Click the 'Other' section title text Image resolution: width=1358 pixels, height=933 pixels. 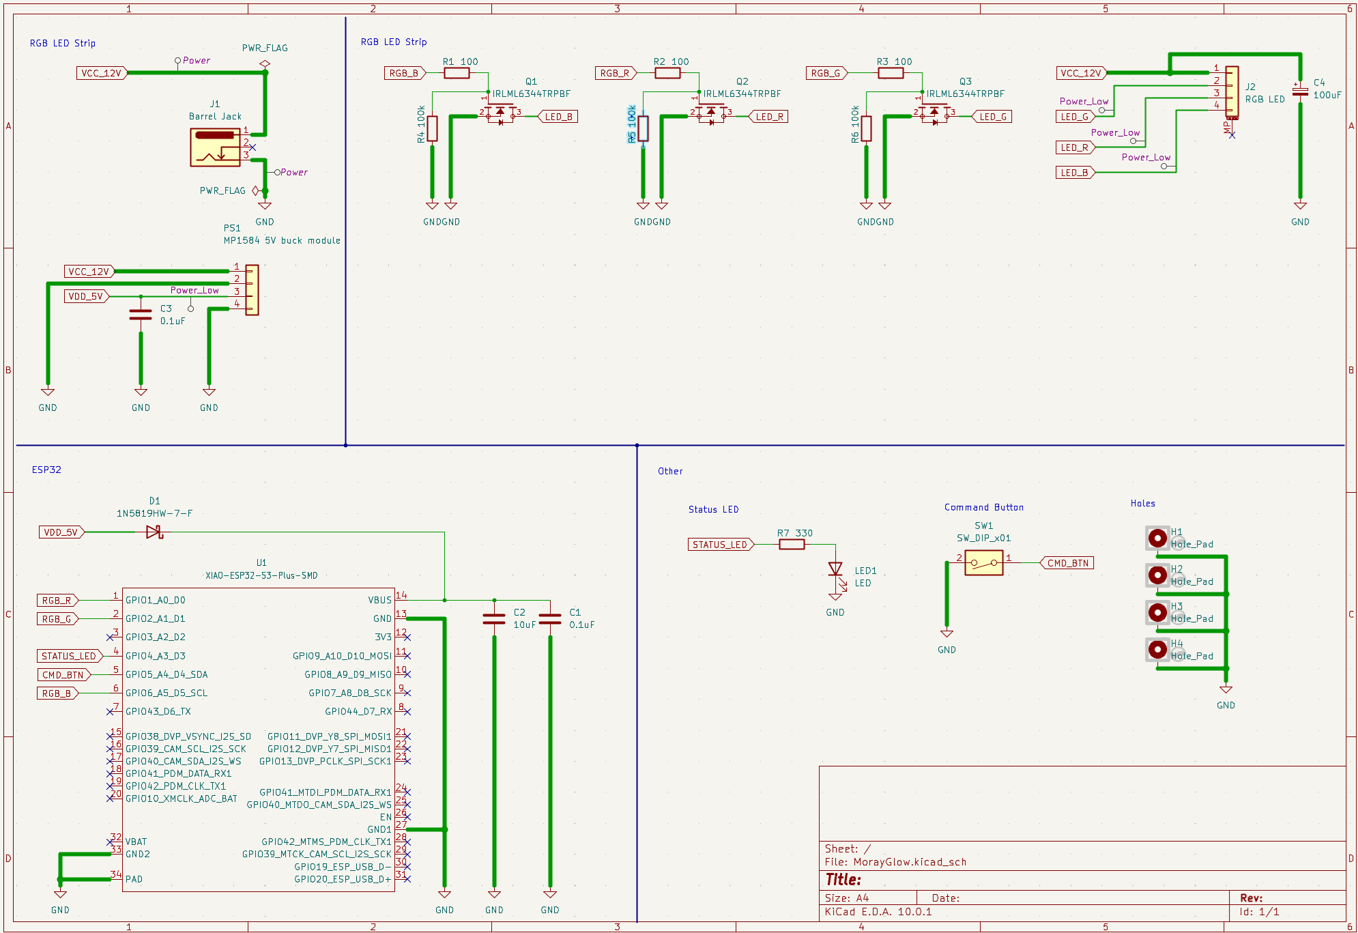point(670,471)
